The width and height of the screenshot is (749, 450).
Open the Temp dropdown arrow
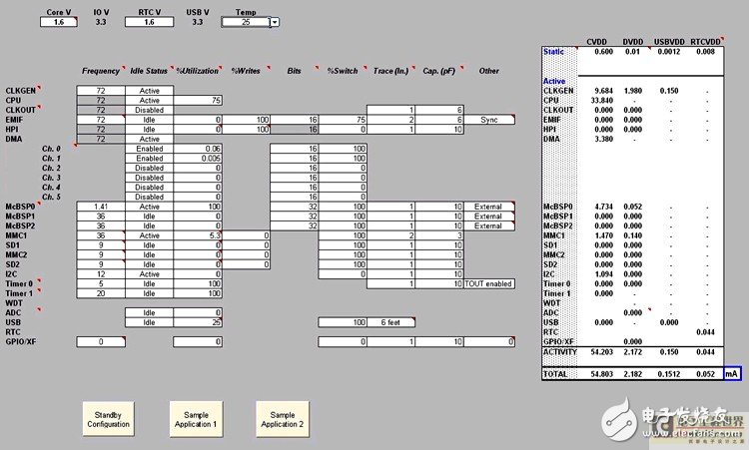click(x=275, y=21)
